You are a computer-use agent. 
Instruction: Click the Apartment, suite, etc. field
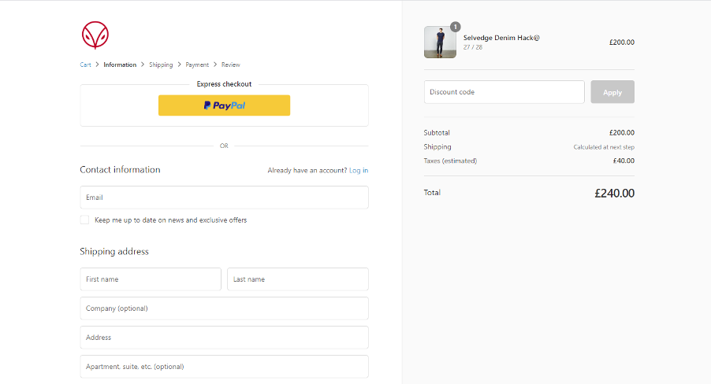[x=224, y=367]
